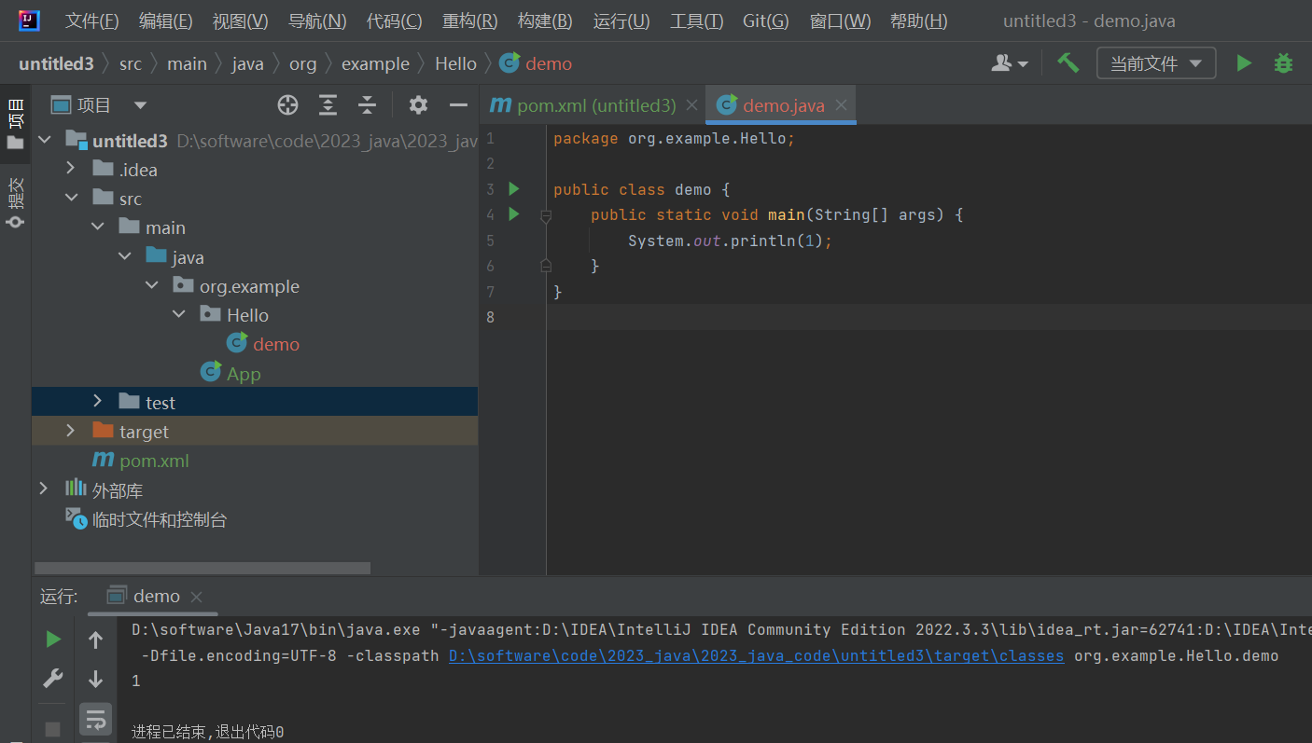Open the 重构(R) menu
The width and height of the screenshot is (1312, 743).
pos(469,21)
